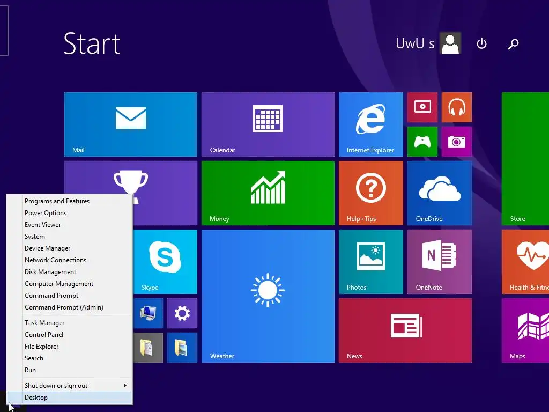Image resolution: width=549 pixels, height=412 pixels.
Task: Open Device Manager from menu
Action: [x=69, y=248]
